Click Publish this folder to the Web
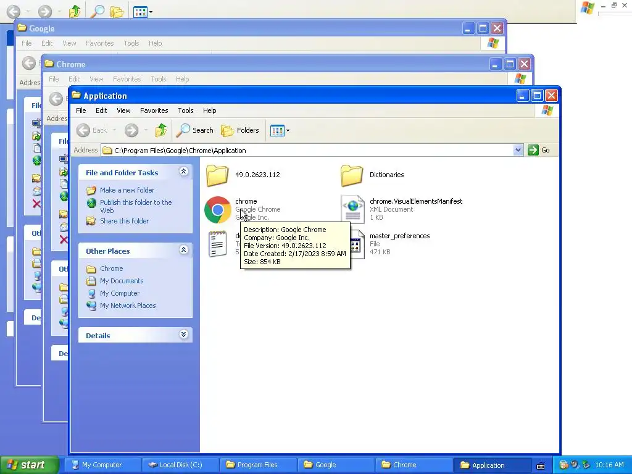This screenshot has width=632, height=474. (x=136, y=206)
